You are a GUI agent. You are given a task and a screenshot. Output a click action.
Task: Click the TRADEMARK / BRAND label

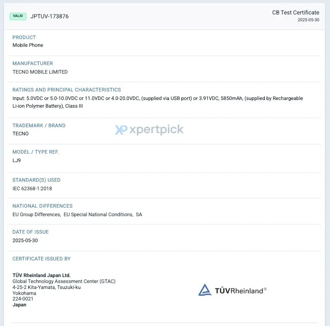click(39, 126)
